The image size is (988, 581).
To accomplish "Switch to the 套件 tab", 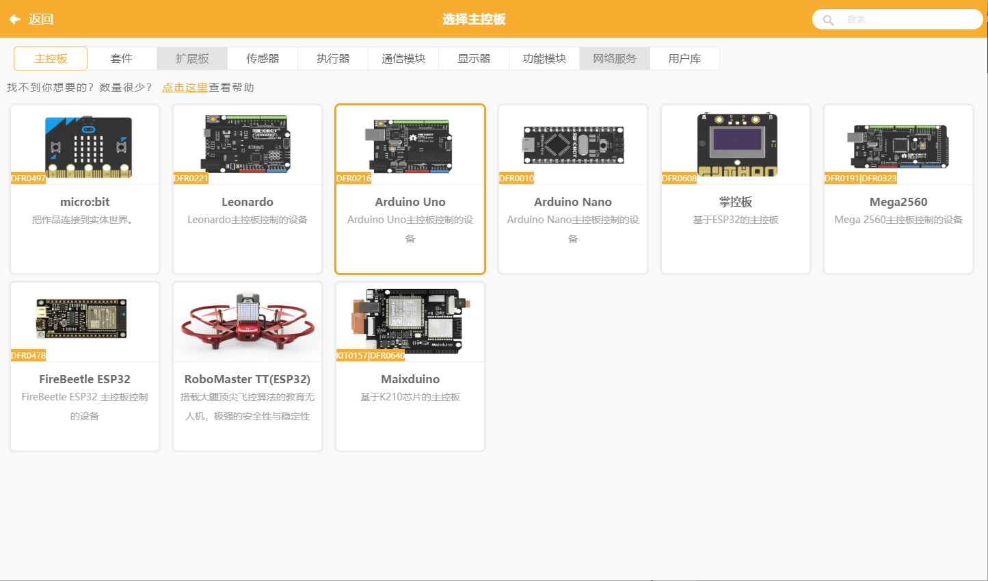I will point(122,58).
